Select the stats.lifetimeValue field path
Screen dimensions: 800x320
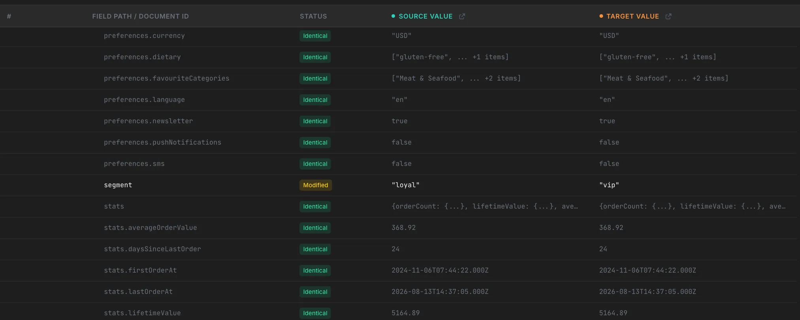tap(142, 313)
